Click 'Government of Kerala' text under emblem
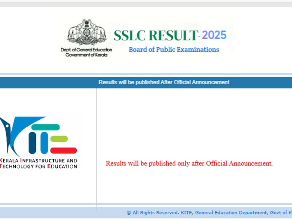This screenshot has height=219, width=292. tap(86, 54)
